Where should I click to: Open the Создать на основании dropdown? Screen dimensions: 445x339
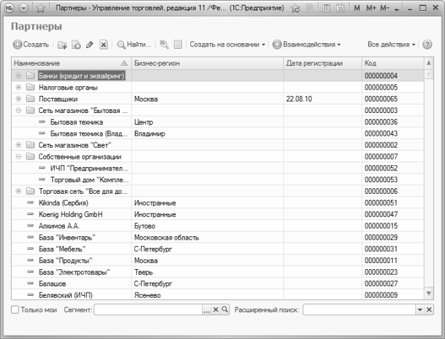227,45
